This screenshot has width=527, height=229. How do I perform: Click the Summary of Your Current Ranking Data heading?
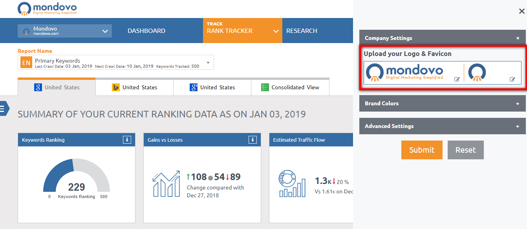click(x=161, y=114)
